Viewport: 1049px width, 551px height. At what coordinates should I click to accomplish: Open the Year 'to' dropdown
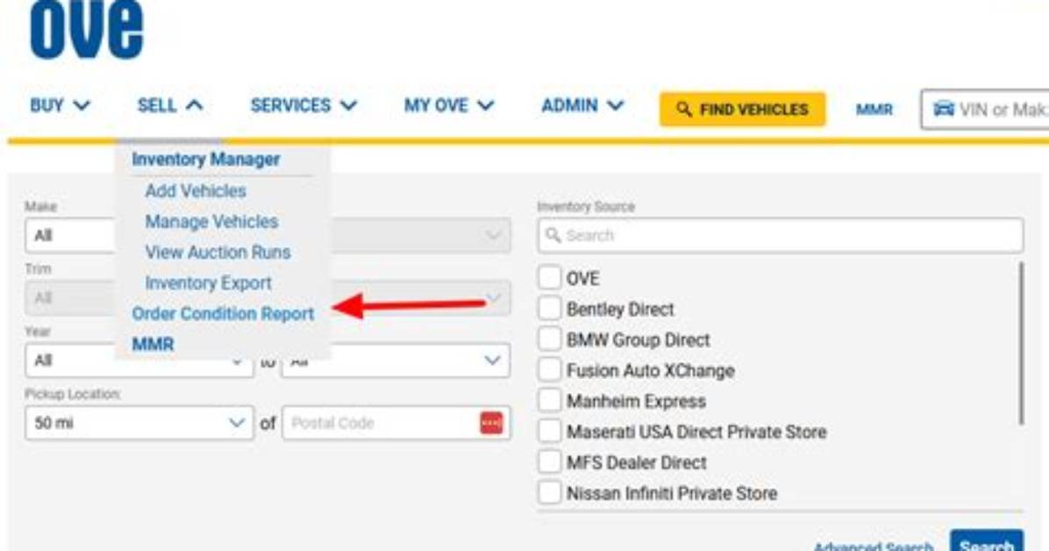[x=396, y=361]
